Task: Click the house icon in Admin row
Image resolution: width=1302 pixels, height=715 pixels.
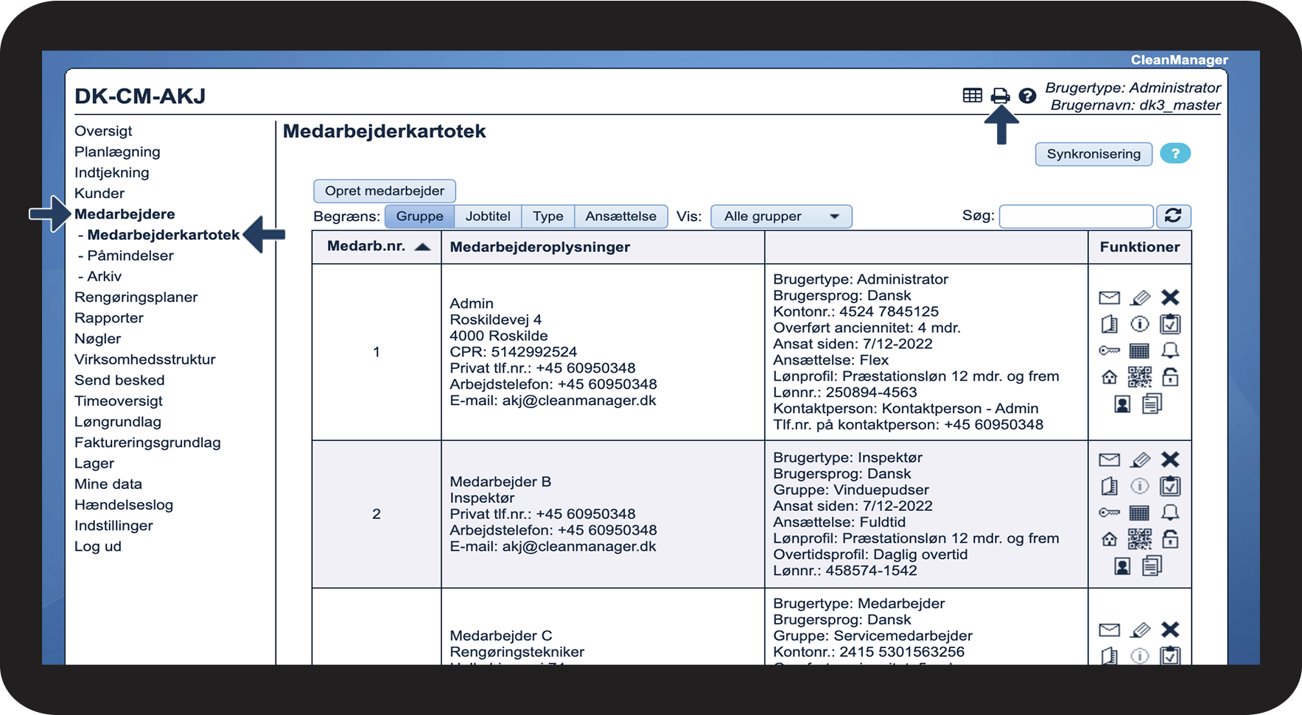Action: coord(1109,377)
